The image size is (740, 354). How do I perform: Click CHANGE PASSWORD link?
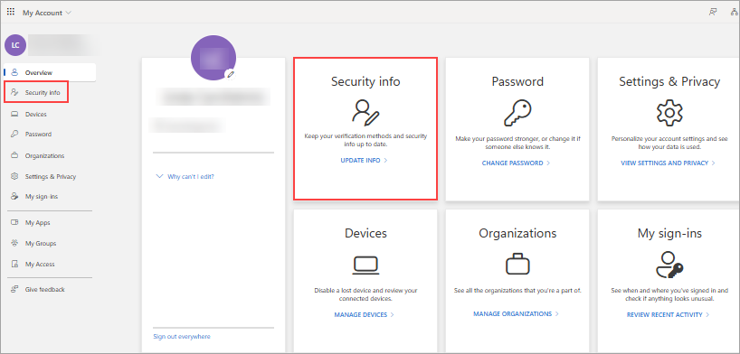point(512,163)
